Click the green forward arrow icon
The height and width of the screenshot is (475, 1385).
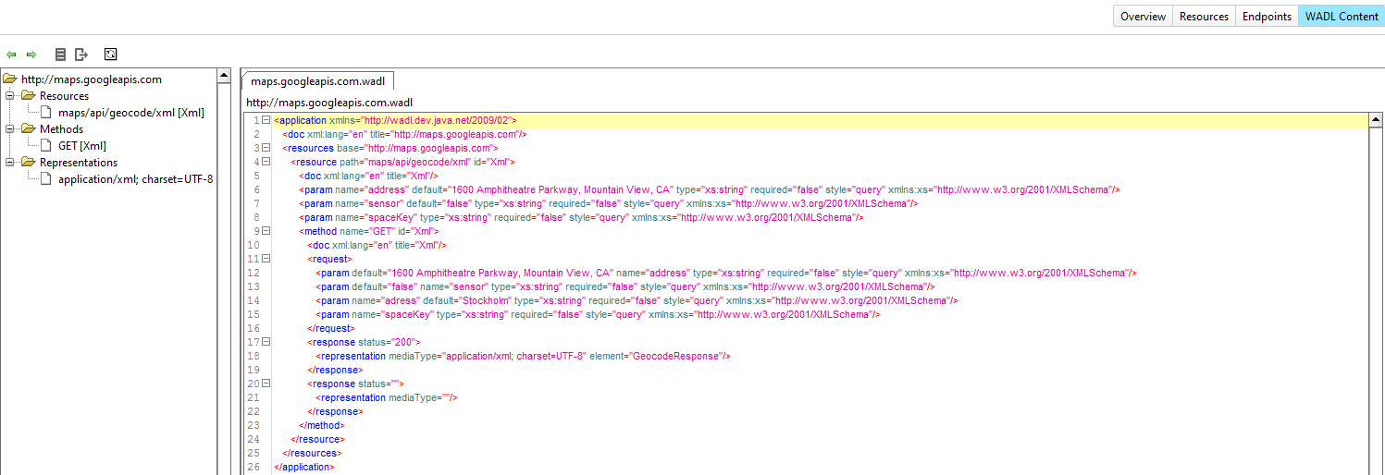(31, 55)
